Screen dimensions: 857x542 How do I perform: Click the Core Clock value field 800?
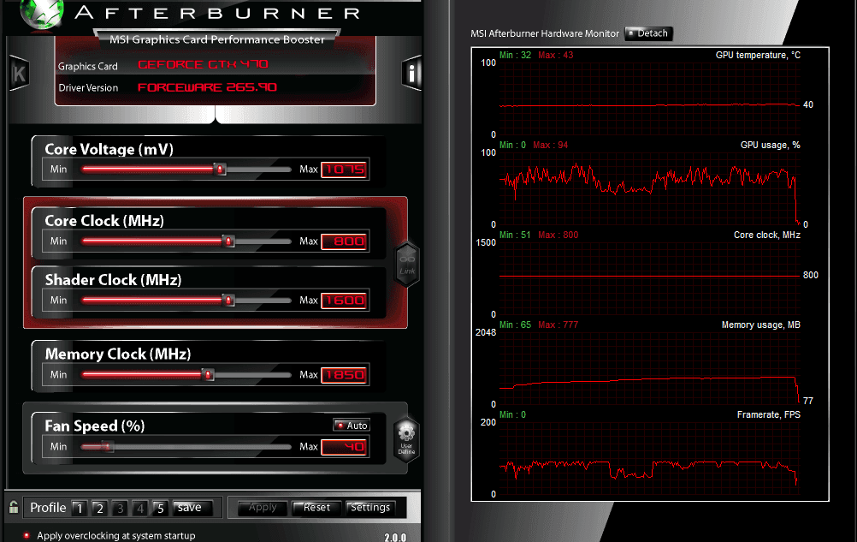344,241
